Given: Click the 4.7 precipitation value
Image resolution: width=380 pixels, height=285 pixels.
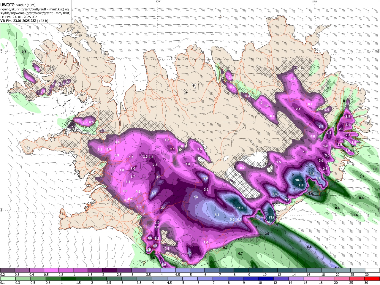Looking at the screenshot, I should click(239, 219).
